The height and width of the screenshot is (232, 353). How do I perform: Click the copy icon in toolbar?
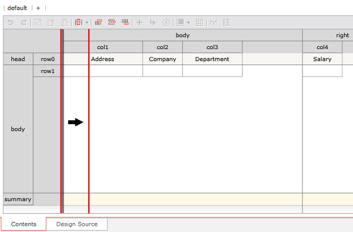tap(51, 23)
